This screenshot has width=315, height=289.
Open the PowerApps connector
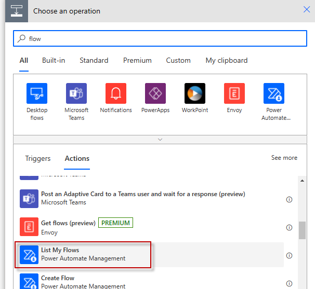pyautogui.click(x=155, y=93)
